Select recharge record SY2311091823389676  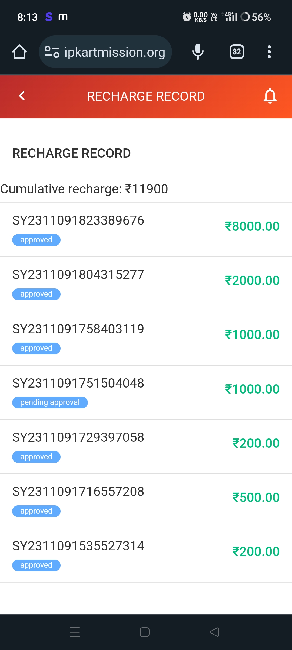coord(78,220)
